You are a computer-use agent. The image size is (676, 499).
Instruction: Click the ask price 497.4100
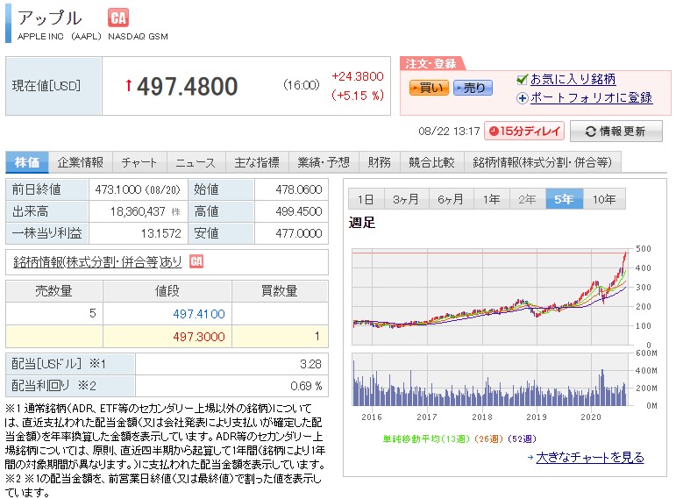coord(199,314)
